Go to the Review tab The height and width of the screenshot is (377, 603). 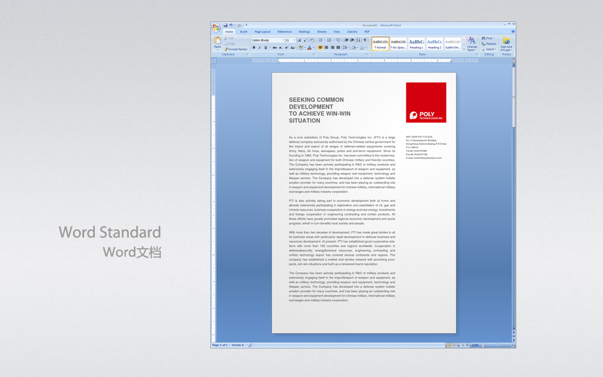pyautogui.click(x=322, y=31)
